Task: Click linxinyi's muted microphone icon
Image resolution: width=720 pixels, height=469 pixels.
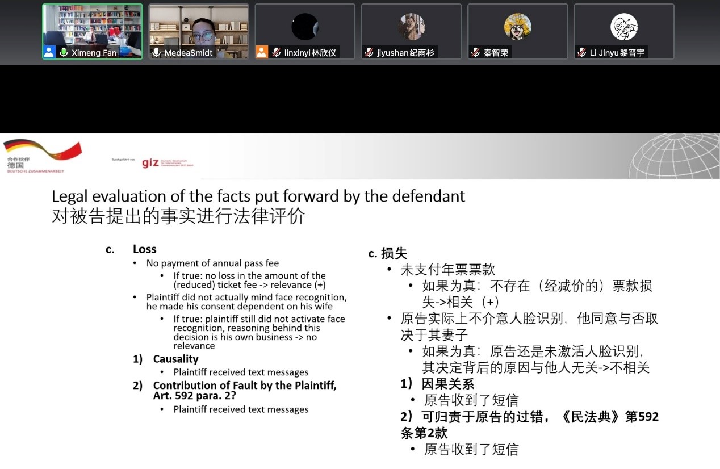Action: pyautogui.click(x=276, y=52)
